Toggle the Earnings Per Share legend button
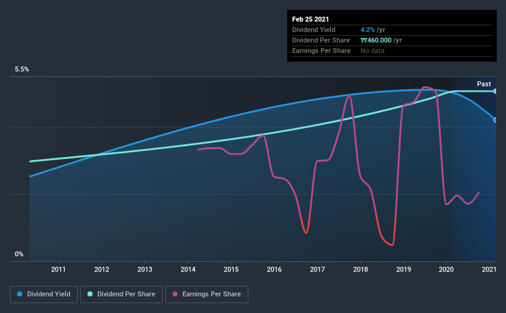 206,295
